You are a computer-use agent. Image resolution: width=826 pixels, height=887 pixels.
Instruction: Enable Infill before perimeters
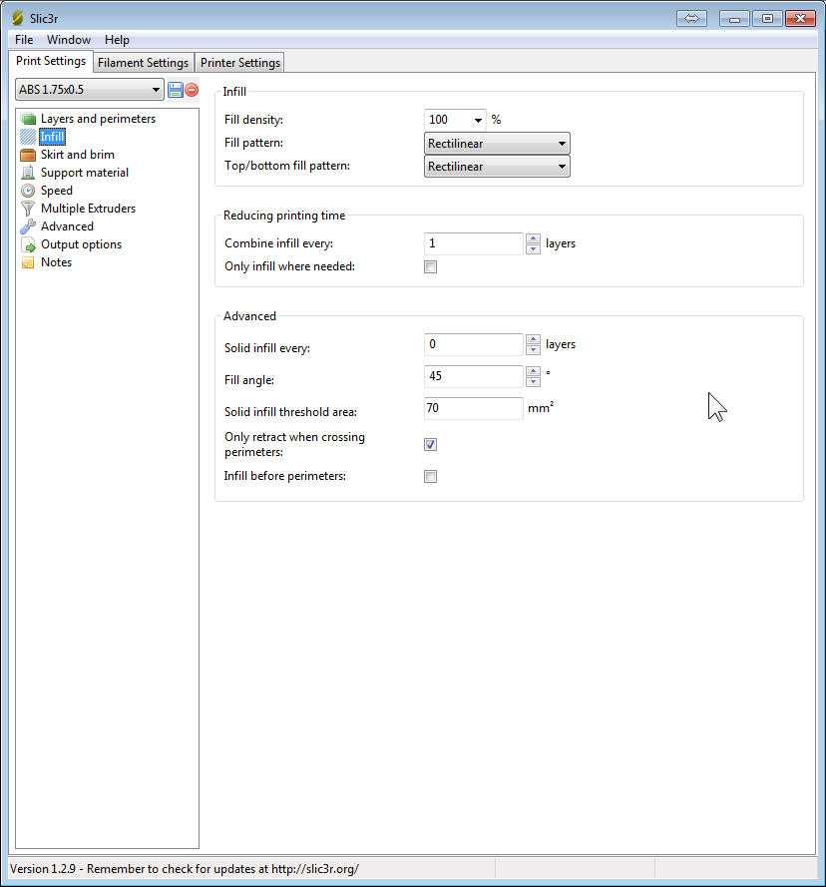(431, 476)
